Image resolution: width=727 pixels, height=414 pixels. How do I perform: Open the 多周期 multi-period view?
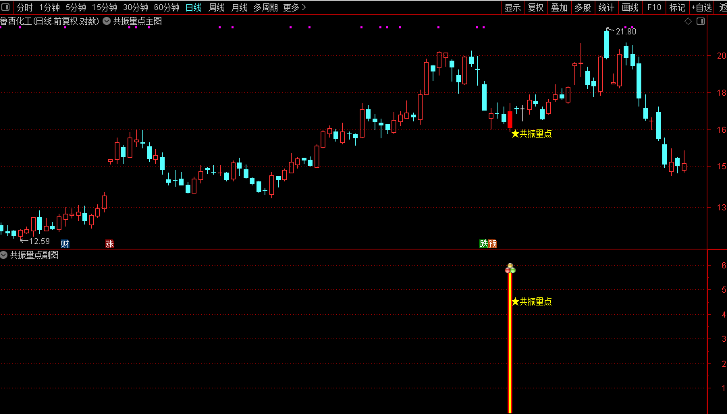[265, 7]
